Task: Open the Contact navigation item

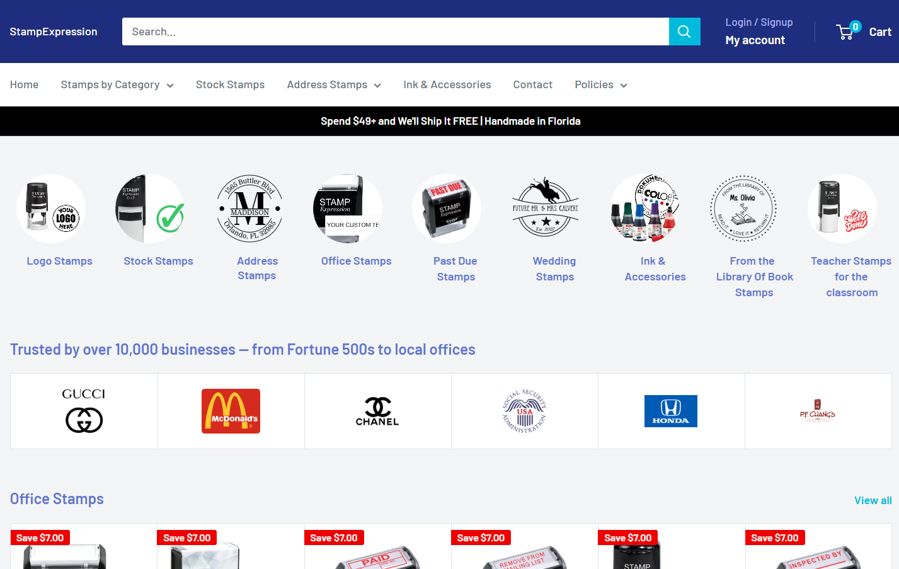Action: point(533,84)
